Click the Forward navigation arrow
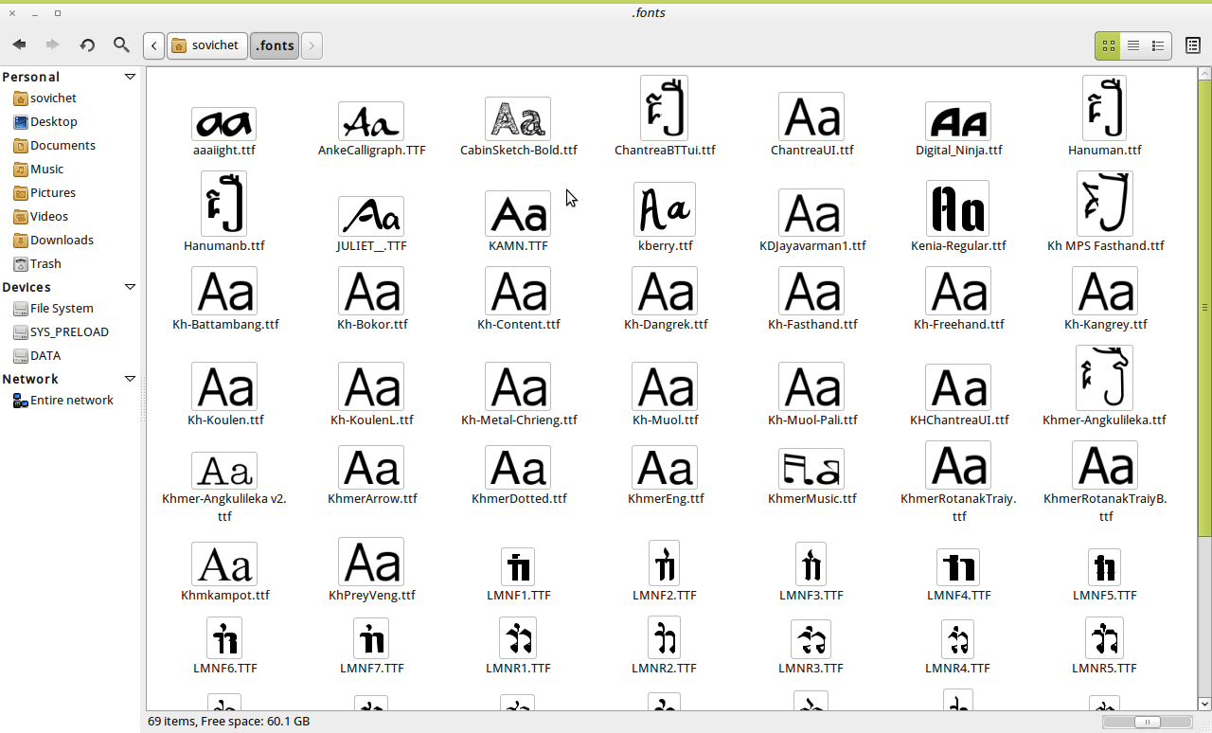 click(x=53, y=45)
